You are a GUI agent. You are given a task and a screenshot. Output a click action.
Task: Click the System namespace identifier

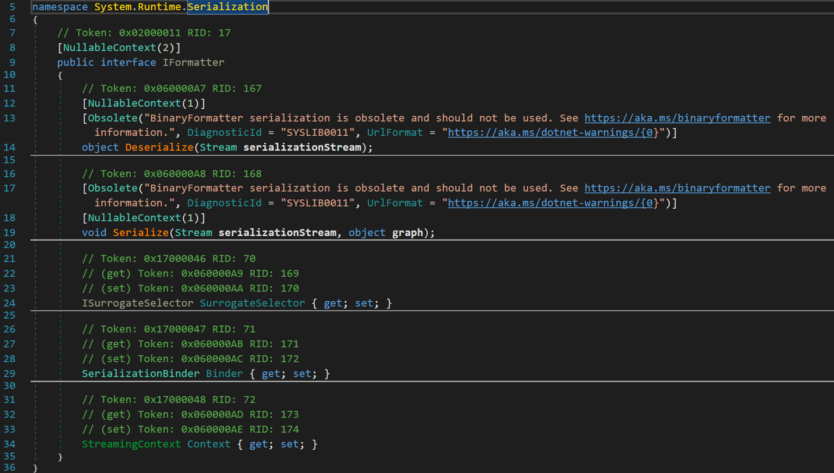(113, 7)
